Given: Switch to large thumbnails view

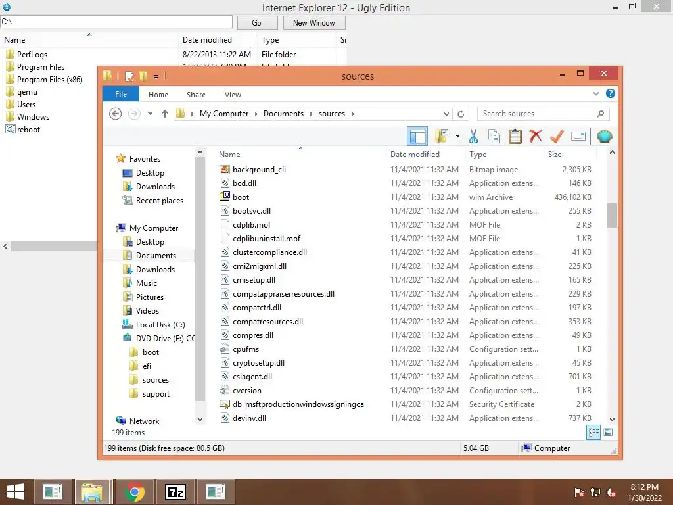Looking at the screenshot, I should [x=608, y=433].
